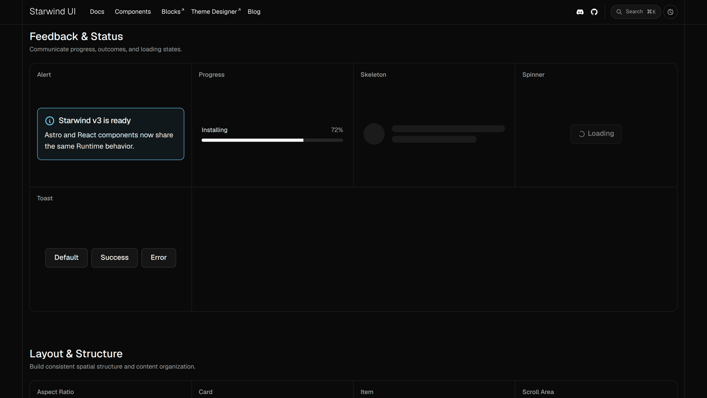This screenshot has width=707, height=398.
Task: Open the GitHub repository icon
Action: (594, 12)
